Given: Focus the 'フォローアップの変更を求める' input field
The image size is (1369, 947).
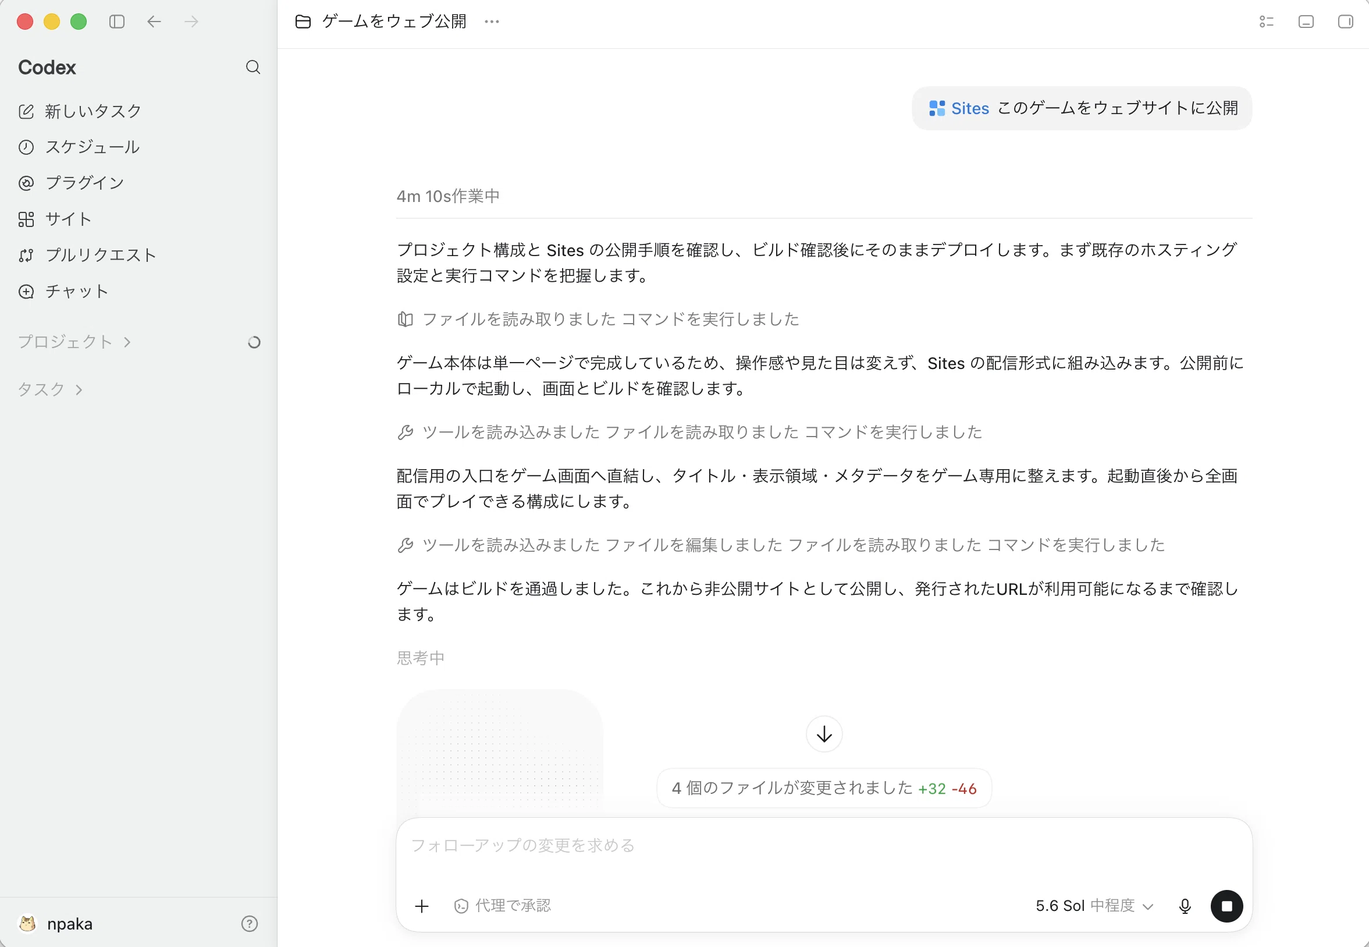Looking at the screenshot, I should coord(824,846).
